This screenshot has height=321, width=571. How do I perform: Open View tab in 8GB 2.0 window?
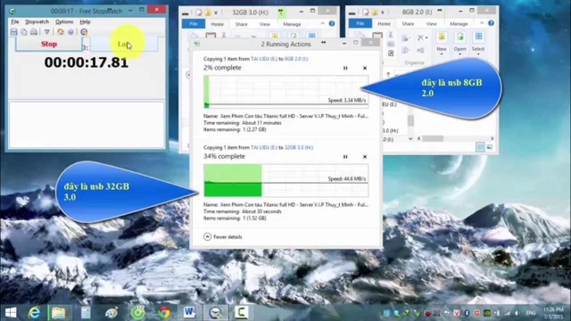[431, 24]
